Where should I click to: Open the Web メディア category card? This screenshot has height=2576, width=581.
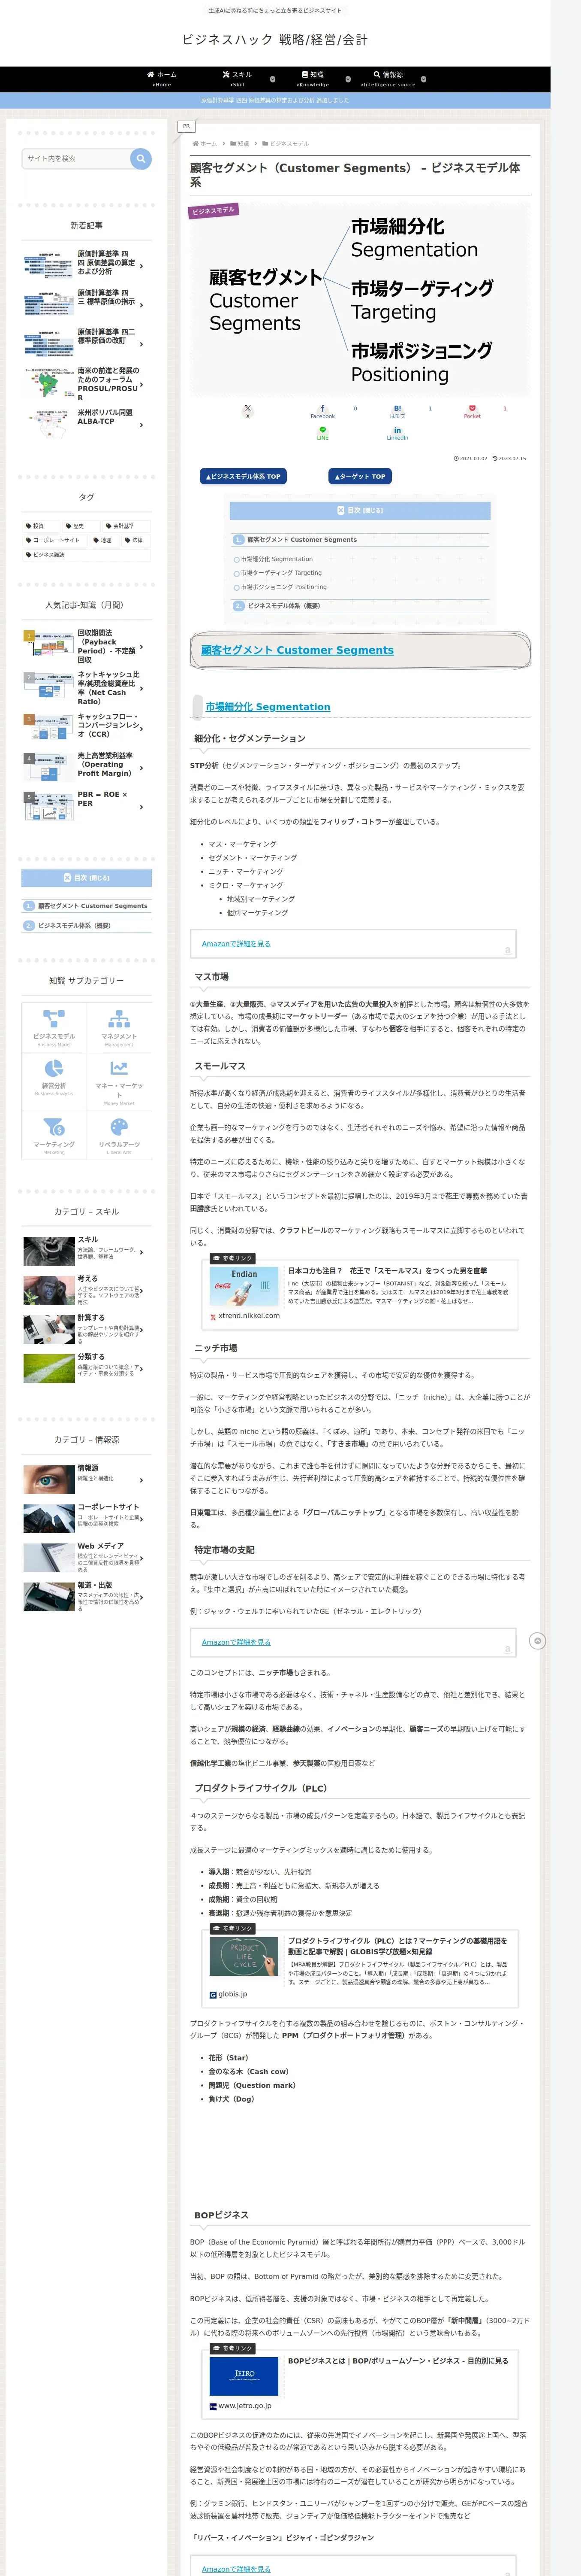tap(87, 1557)
